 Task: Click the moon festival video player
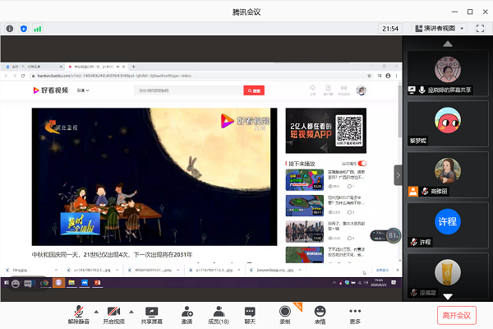click(154, 177)
